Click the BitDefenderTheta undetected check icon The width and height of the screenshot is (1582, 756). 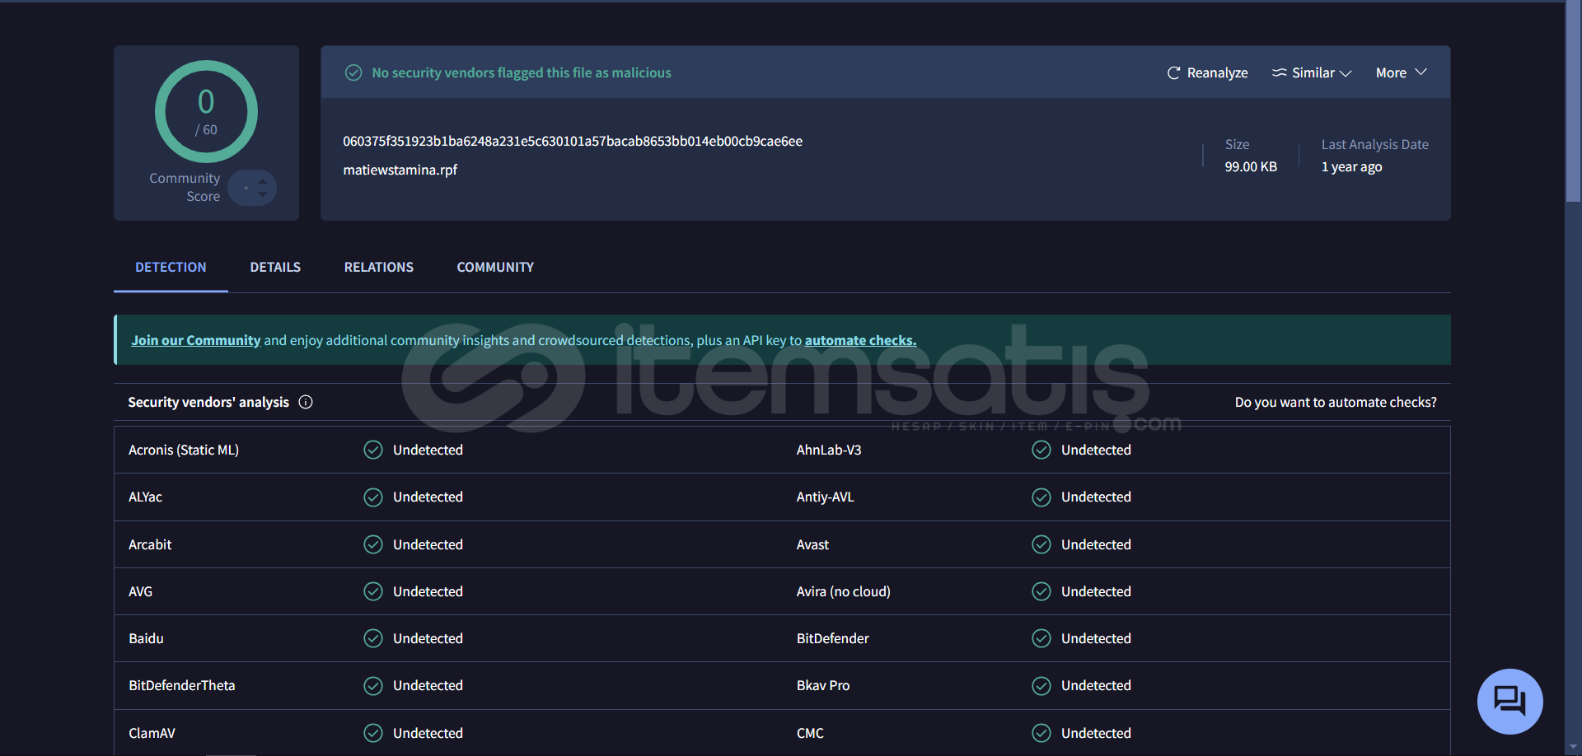tap(373, 686)
